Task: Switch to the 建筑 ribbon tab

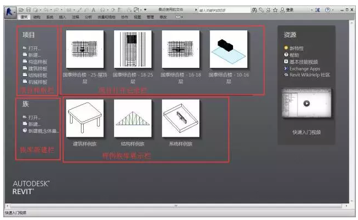Action: (24, 17)
